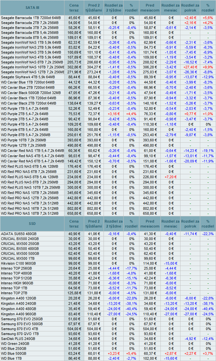Click the -40,4% two-week percentage for Kingston A400 480GB

(131, 309)
